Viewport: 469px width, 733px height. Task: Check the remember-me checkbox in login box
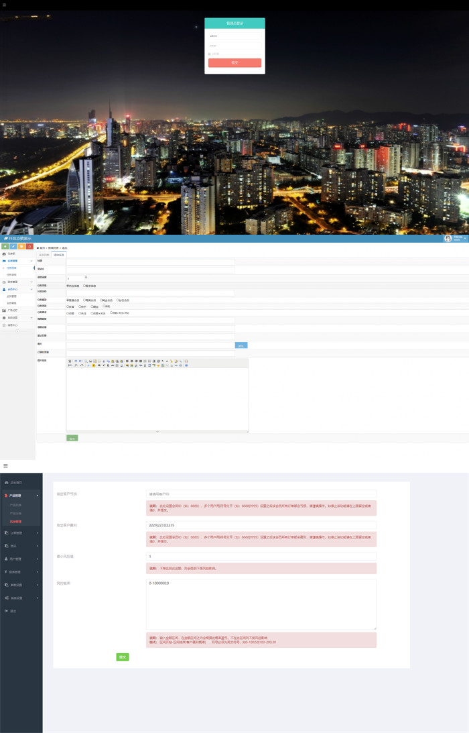click(x=209, y=54)
